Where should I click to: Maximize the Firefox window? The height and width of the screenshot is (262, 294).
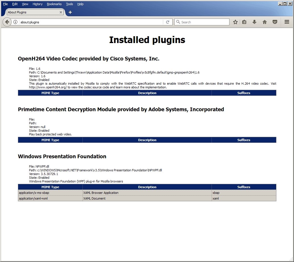pyautogui.click(x=285, y=4)
